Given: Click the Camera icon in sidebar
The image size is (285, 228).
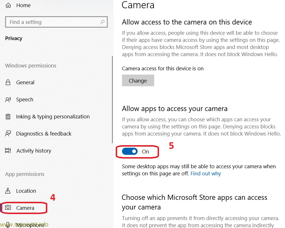Looking at the screenshot, I should click(x=8, y=208).
